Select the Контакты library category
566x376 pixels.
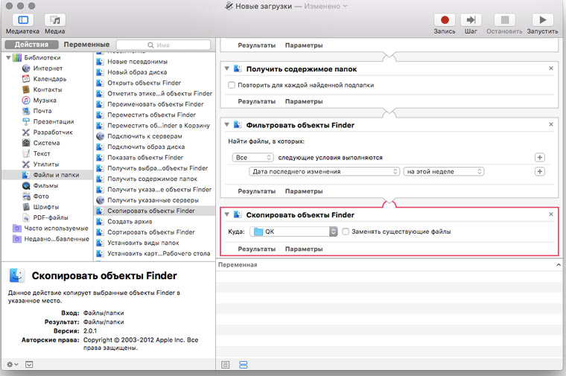(47, 89)
